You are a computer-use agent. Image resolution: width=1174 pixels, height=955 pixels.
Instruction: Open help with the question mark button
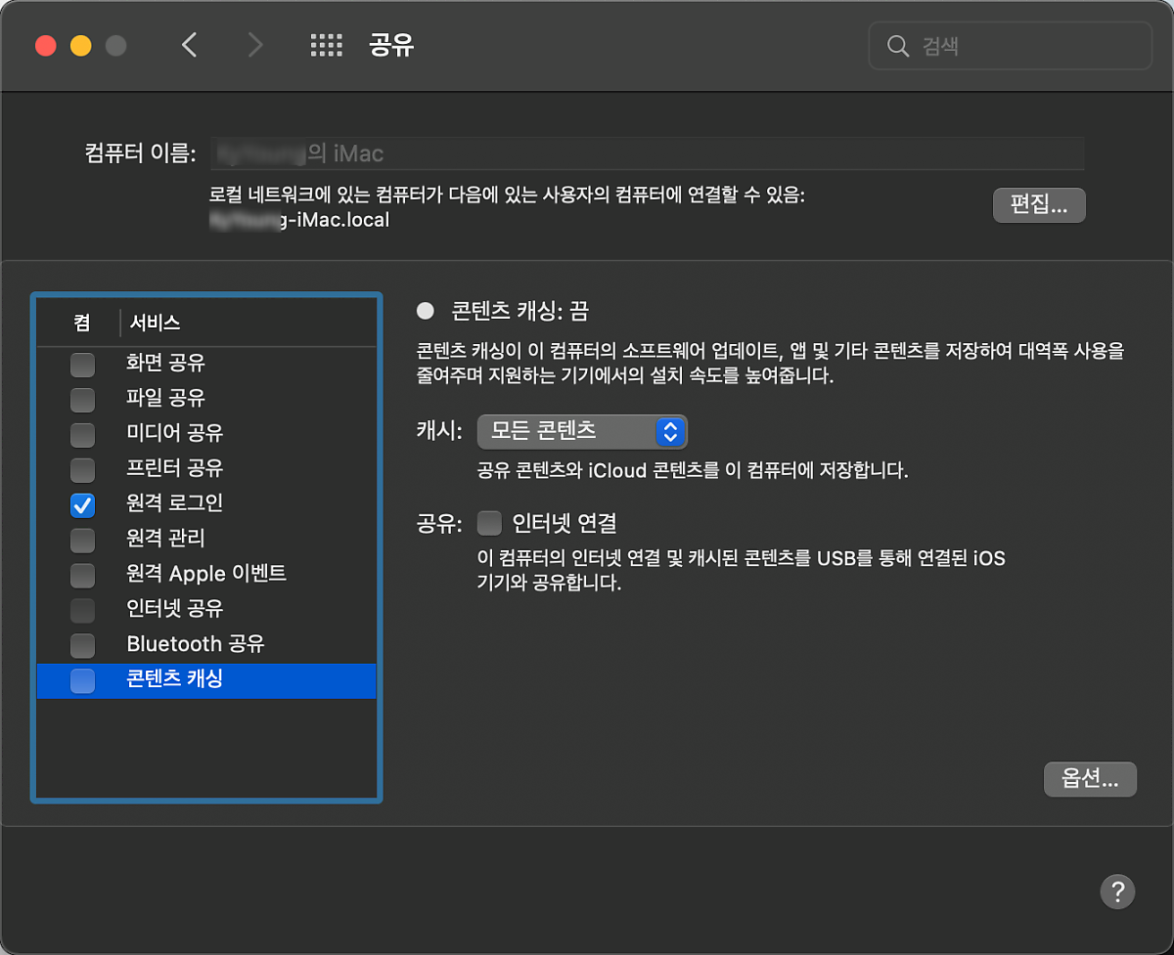point(1117,891)
